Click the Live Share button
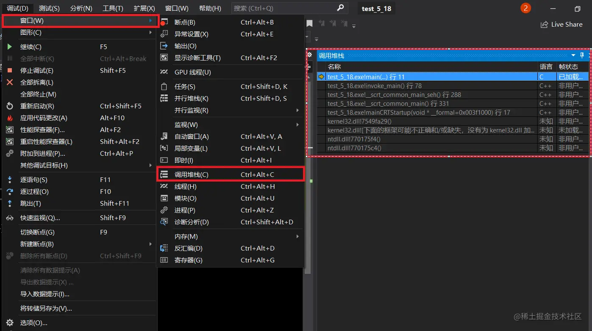This screenshot has width=592, height=331. point(561,25)
